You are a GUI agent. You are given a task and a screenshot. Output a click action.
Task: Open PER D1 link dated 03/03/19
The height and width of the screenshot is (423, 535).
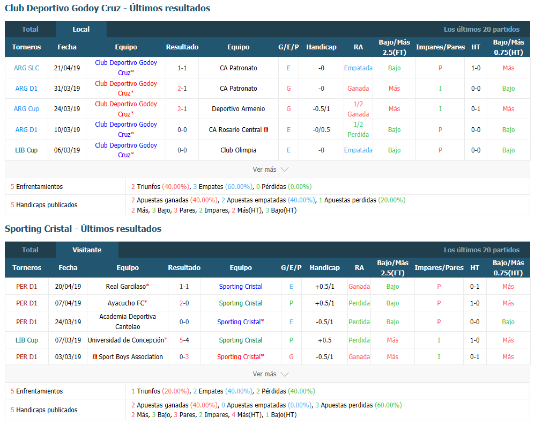pos(27,357)
